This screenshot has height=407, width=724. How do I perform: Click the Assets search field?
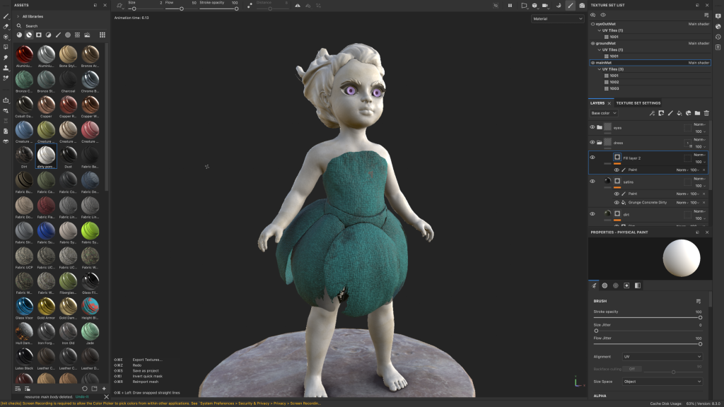pyautogui.click(x=60, y=26)
